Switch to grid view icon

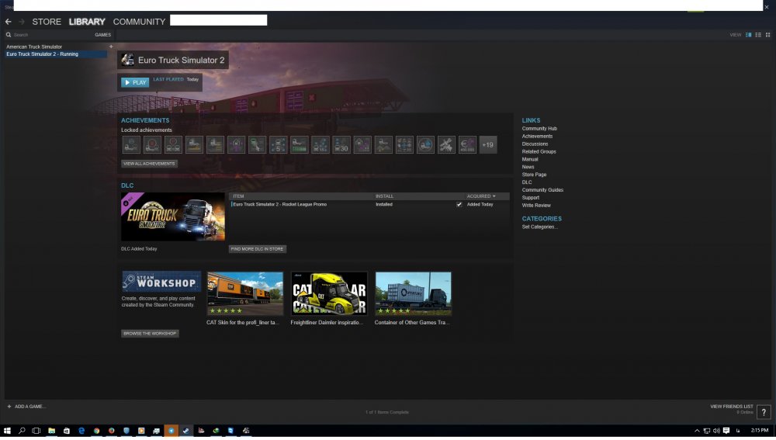[767, 35]
